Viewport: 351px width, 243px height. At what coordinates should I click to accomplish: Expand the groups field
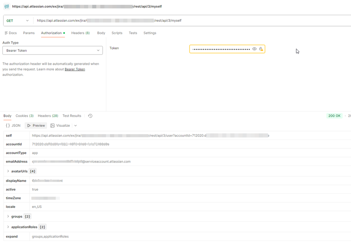point(7,216)
